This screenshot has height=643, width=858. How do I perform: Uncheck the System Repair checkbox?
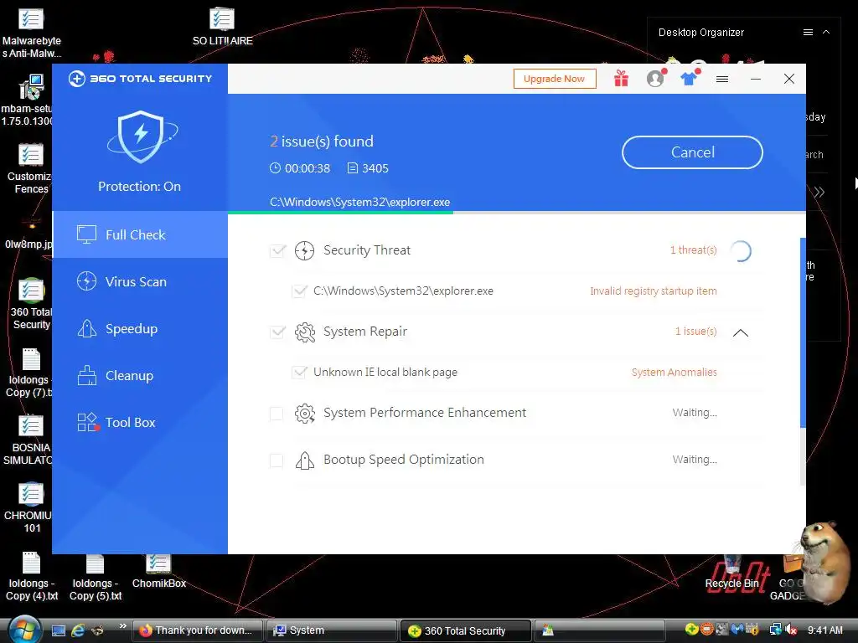pyautogui.click(x=277, y=332)
